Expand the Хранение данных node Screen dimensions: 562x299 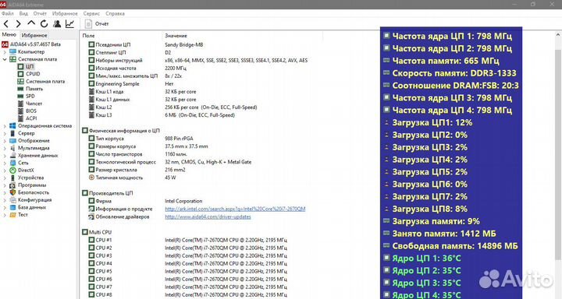click(5, 156)
